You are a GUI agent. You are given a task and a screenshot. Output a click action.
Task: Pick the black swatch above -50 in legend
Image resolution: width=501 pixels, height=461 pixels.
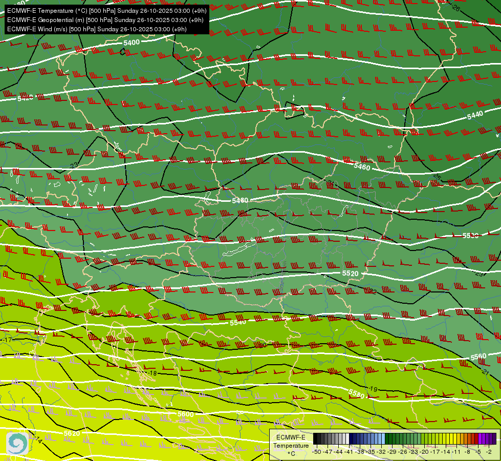(315, 438)
